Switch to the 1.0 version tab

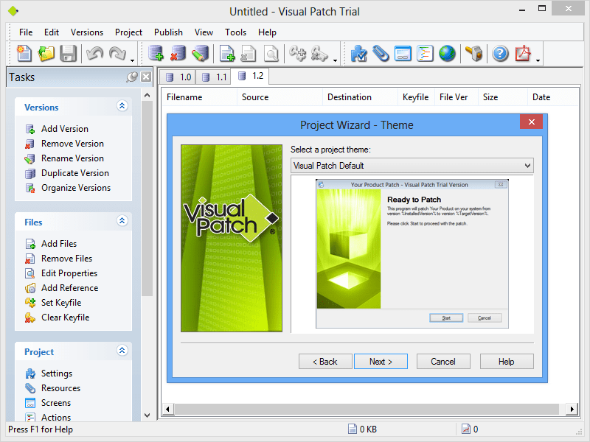pos(178,77)
